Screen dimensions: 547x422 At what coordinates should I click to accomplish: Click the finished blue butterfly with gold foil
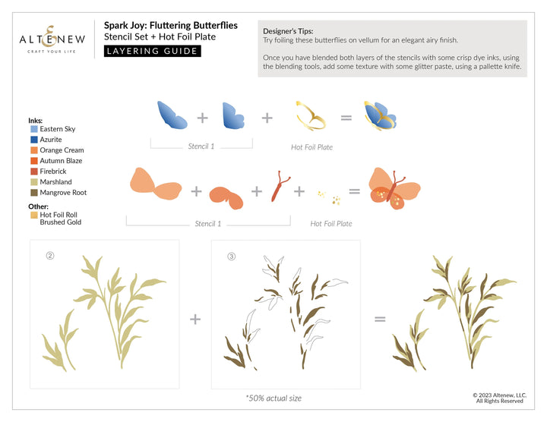[x=380, y=116]
